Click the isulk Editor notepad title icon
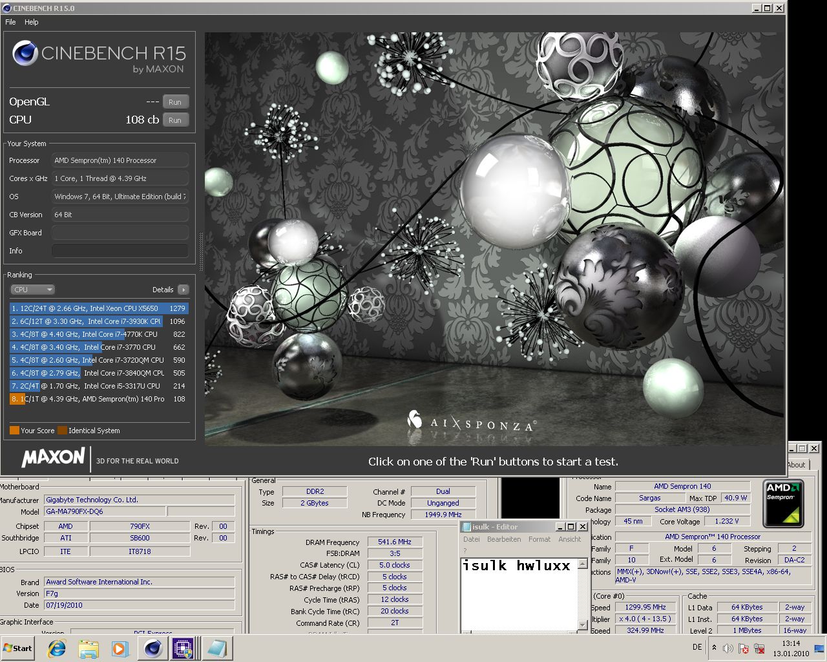The width and height of the screenshot is (827, 662). click(466, 527)
